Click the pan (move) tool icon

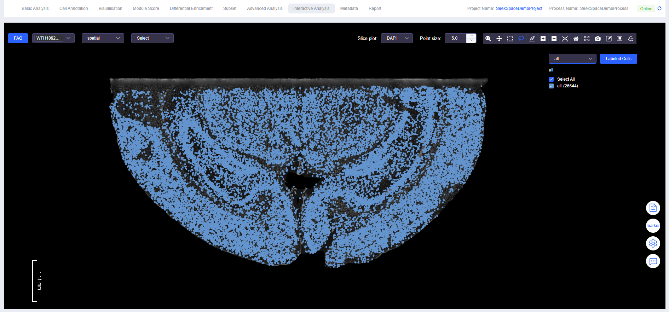pos(499,39)
